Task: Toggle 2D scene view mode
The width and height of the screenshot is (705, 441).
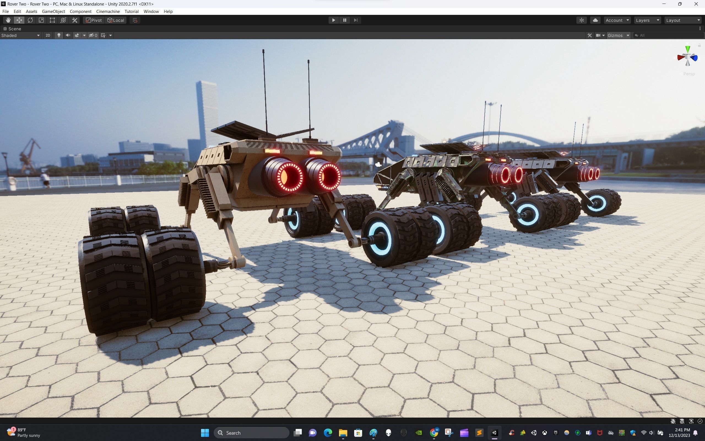Action: (48, 35)
